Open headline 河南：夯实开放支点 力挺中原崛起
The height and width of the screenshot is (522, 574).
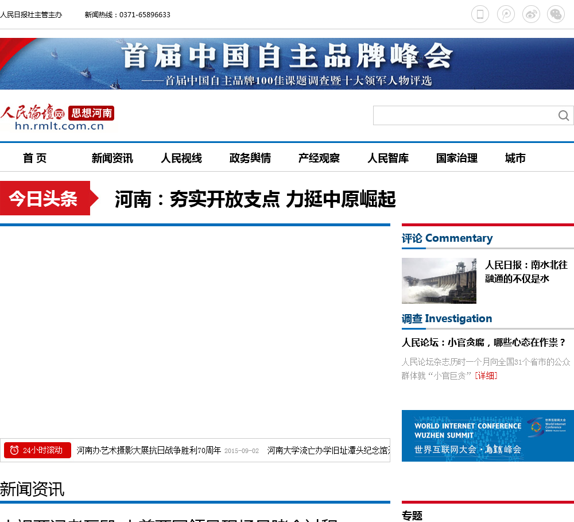255,199
